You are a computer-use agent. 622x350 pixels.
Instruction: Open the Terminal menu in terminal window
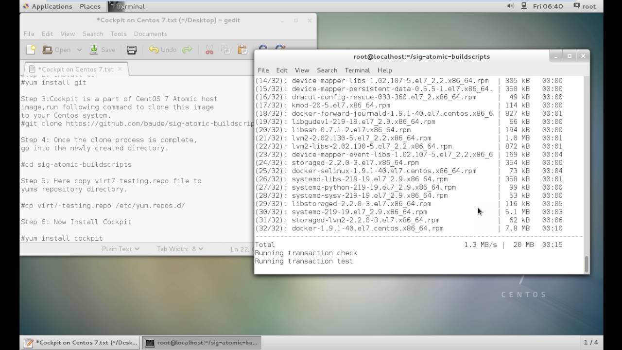[357, 70]
